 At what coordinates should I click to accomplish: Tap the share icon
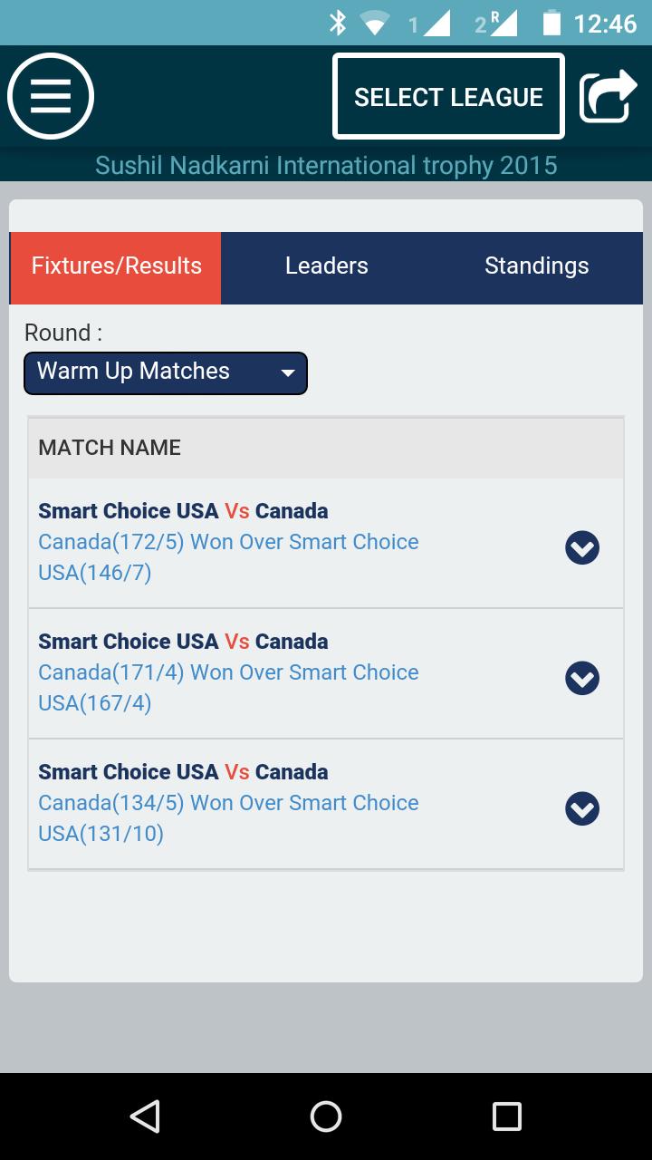[608, 97]
